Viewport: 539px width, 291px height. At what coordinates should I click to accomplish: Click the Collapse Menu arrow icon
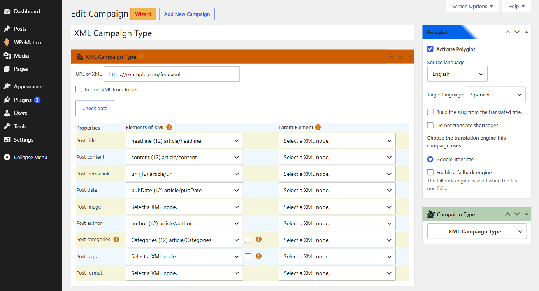click(7, 157)
